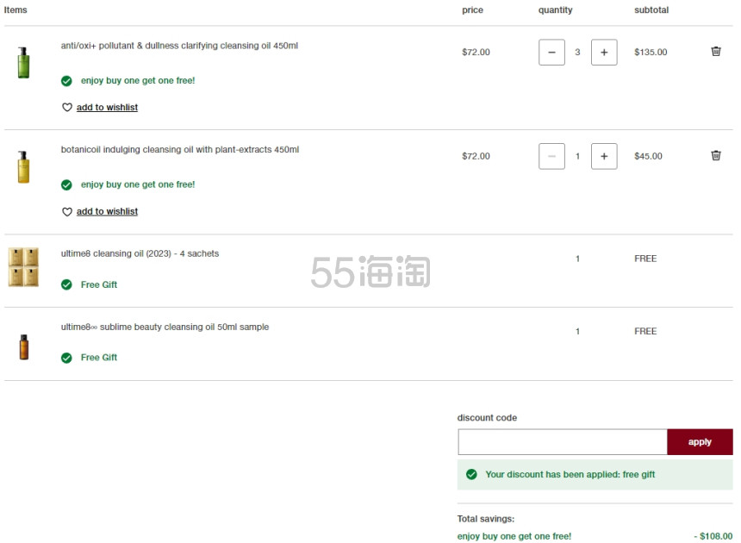Click the $135.00 subtotal value

651,52
